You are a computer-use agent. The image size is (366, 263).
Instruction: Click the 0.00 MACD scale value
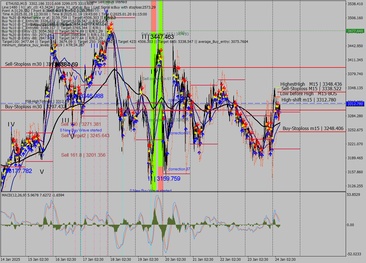click(351, 225)
